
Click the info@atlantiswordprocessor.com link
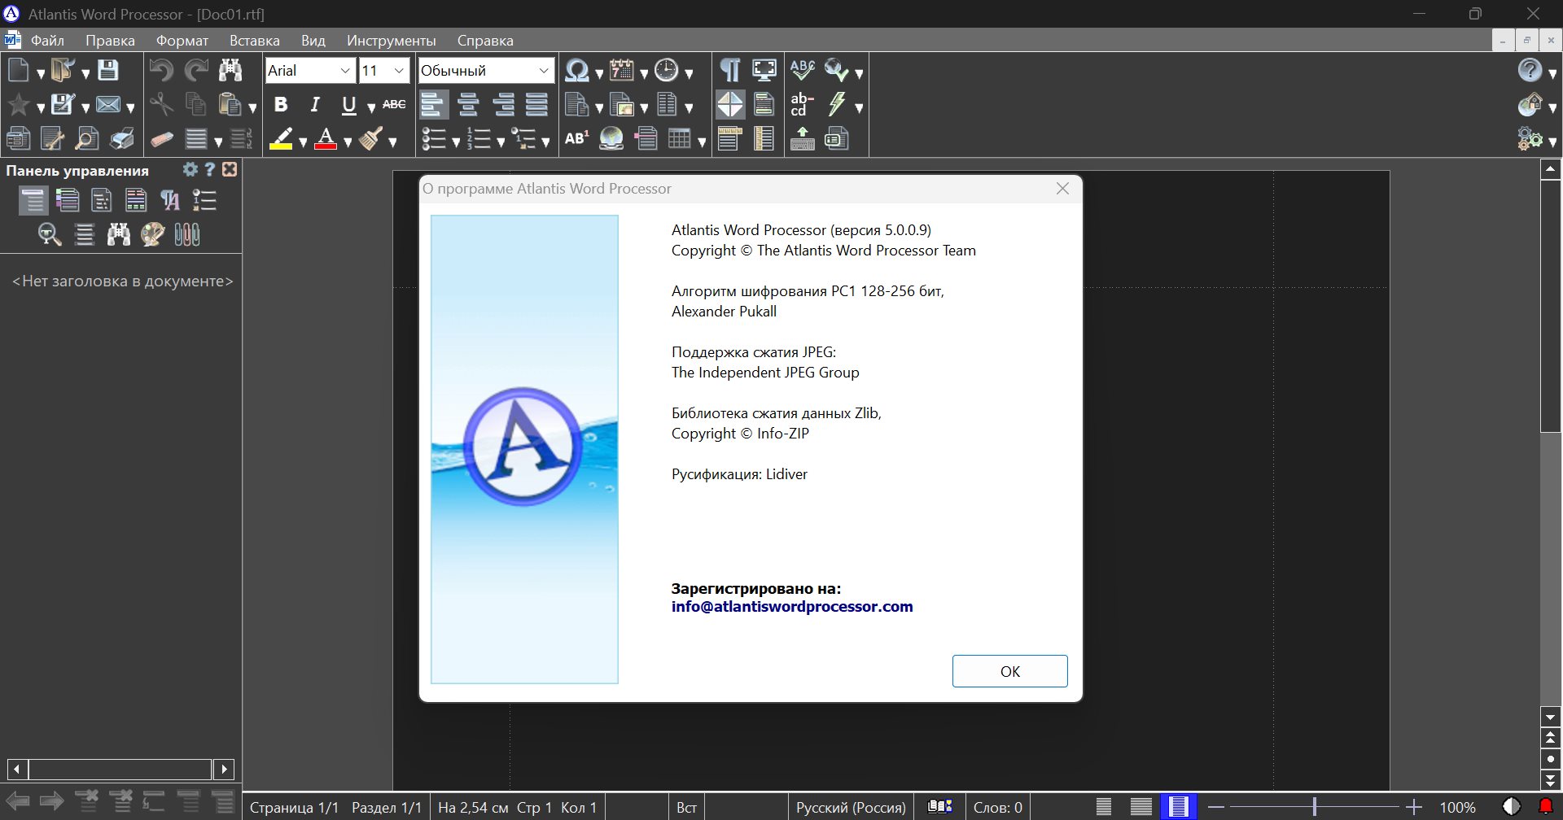click(791, 607)
